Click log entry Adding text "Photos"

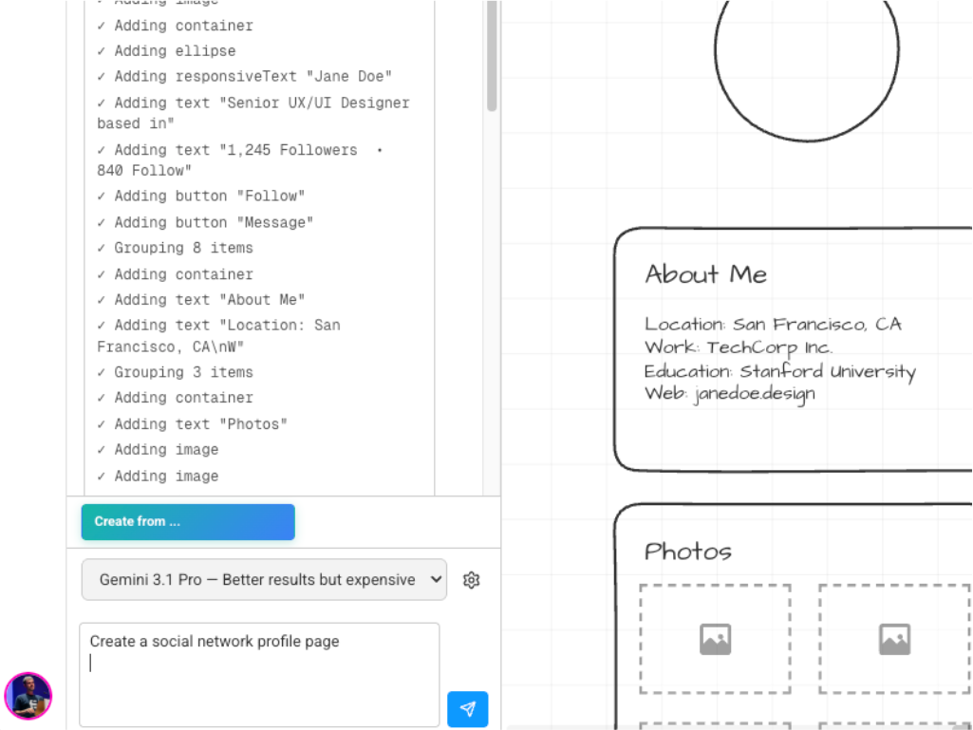click(193, 424)
